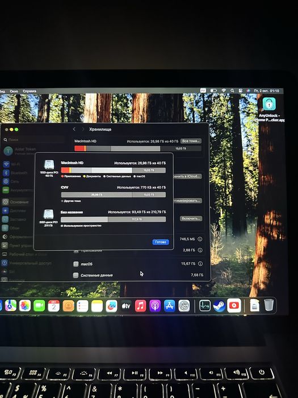Click the forward chevron next to Хранилище
The image size is (298, 398).
(x=83, y=129)
